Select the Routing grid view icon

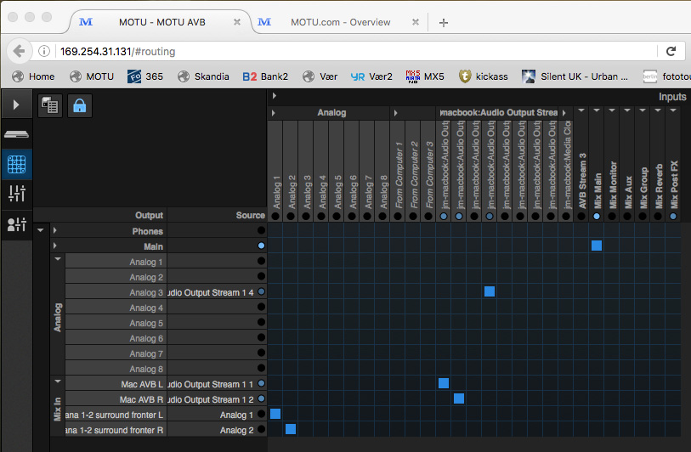coord(16,163)
